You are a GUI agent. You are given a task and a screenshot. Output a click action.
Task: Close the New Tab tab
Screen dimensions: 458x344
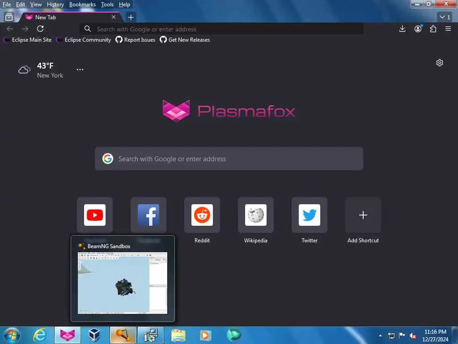pos(114,17)
